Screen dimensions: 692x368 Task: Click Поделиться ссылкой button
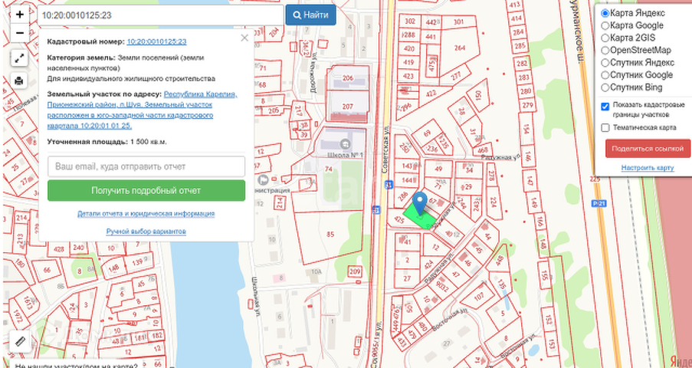click(648, 149)
